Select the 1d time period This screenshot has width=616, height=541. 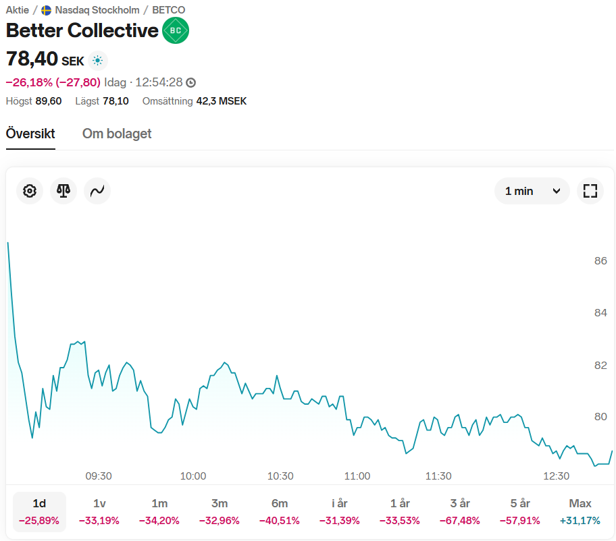(x=39, y=511)
